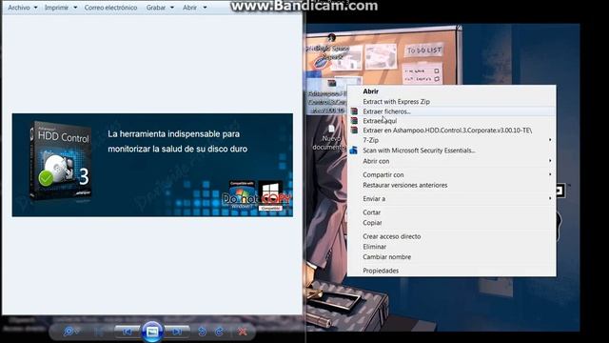Open the Grabar dropdown menu
Screen dimensions: 609x343
click(x=160, y=8)
